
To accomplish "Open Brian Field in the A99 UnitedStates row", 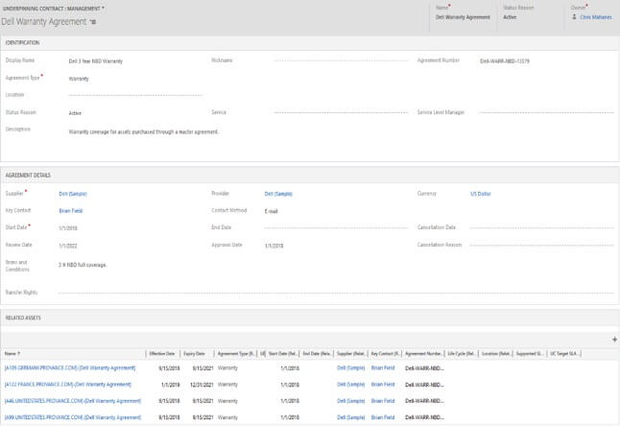I will point(383,417).
